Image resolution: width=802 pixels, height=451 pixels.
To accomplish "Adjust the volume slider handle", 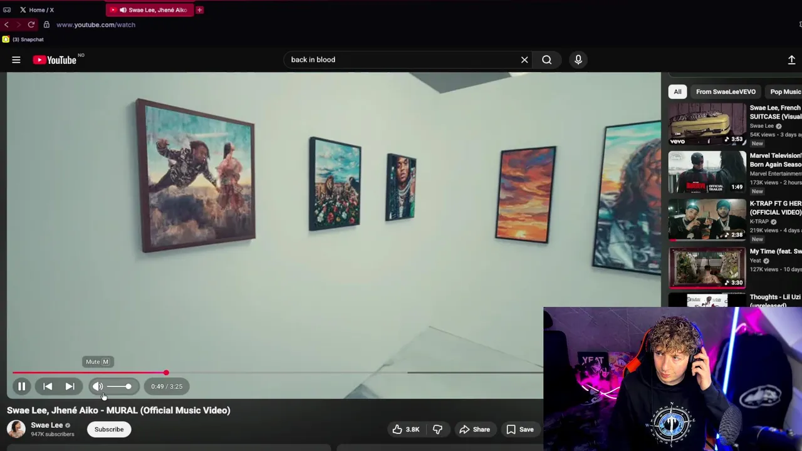I will pos(128,386).
